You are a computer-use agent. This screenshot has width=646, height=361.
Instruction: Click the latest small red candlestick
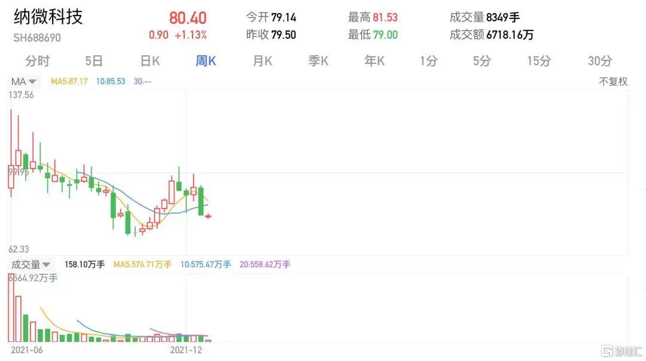pyautogui.click(x=208, y=216)
